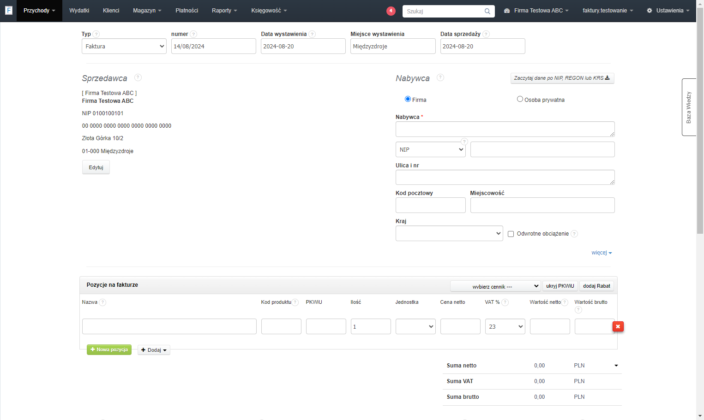Screen dimensions: 704x420
Task: Expand currency options arrow next to PLN
Action: pos(616,366)
